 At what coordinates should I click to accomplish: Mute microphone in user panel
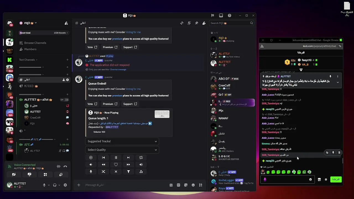click(44, 185)
